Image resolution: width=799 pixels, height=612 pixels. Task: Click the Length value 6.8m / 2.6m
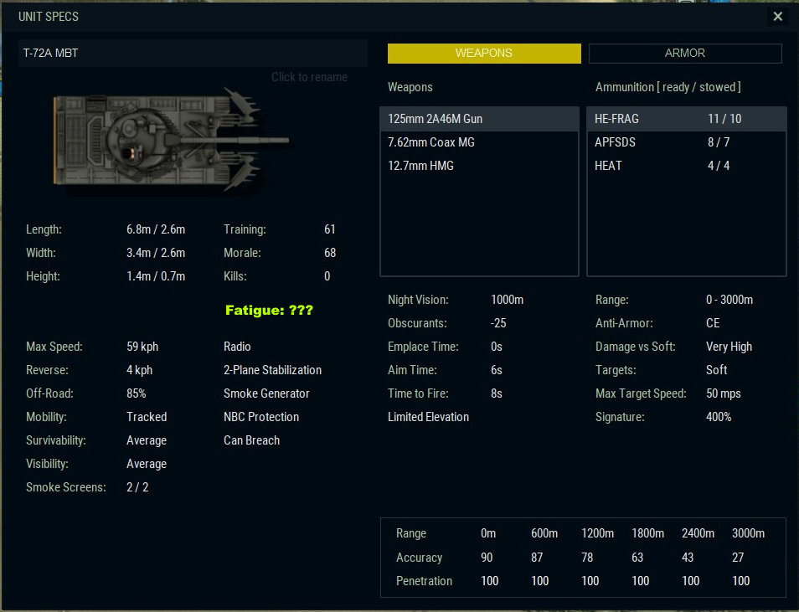(x=156, y=229)
